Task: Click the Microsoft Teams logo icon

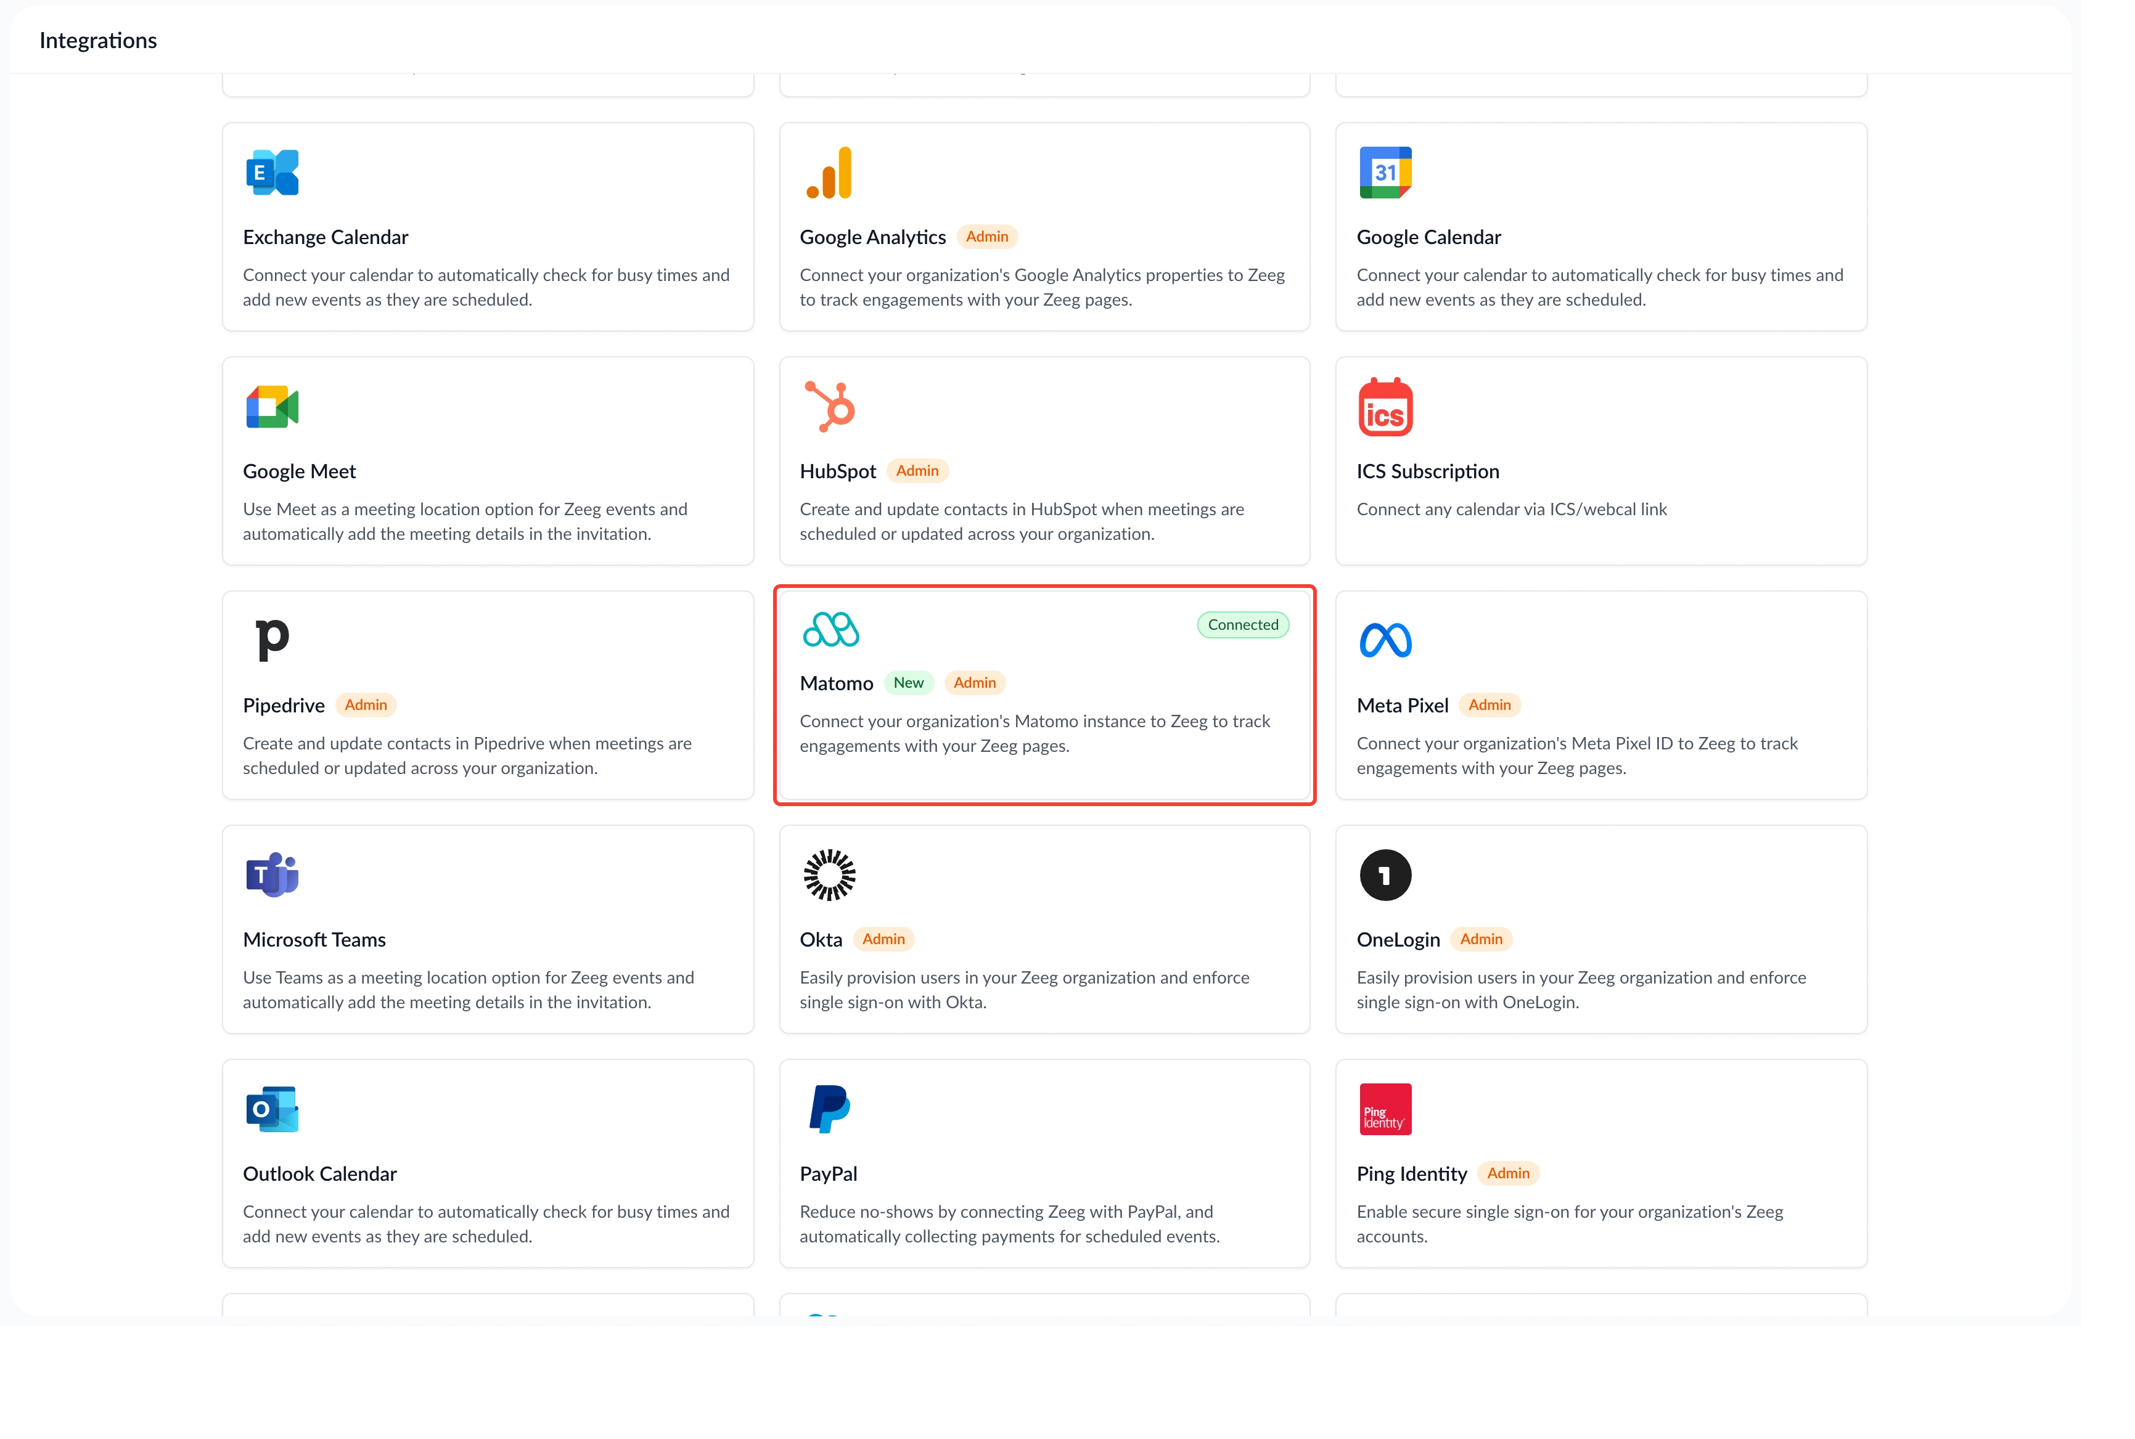Action: coord(272,874)
